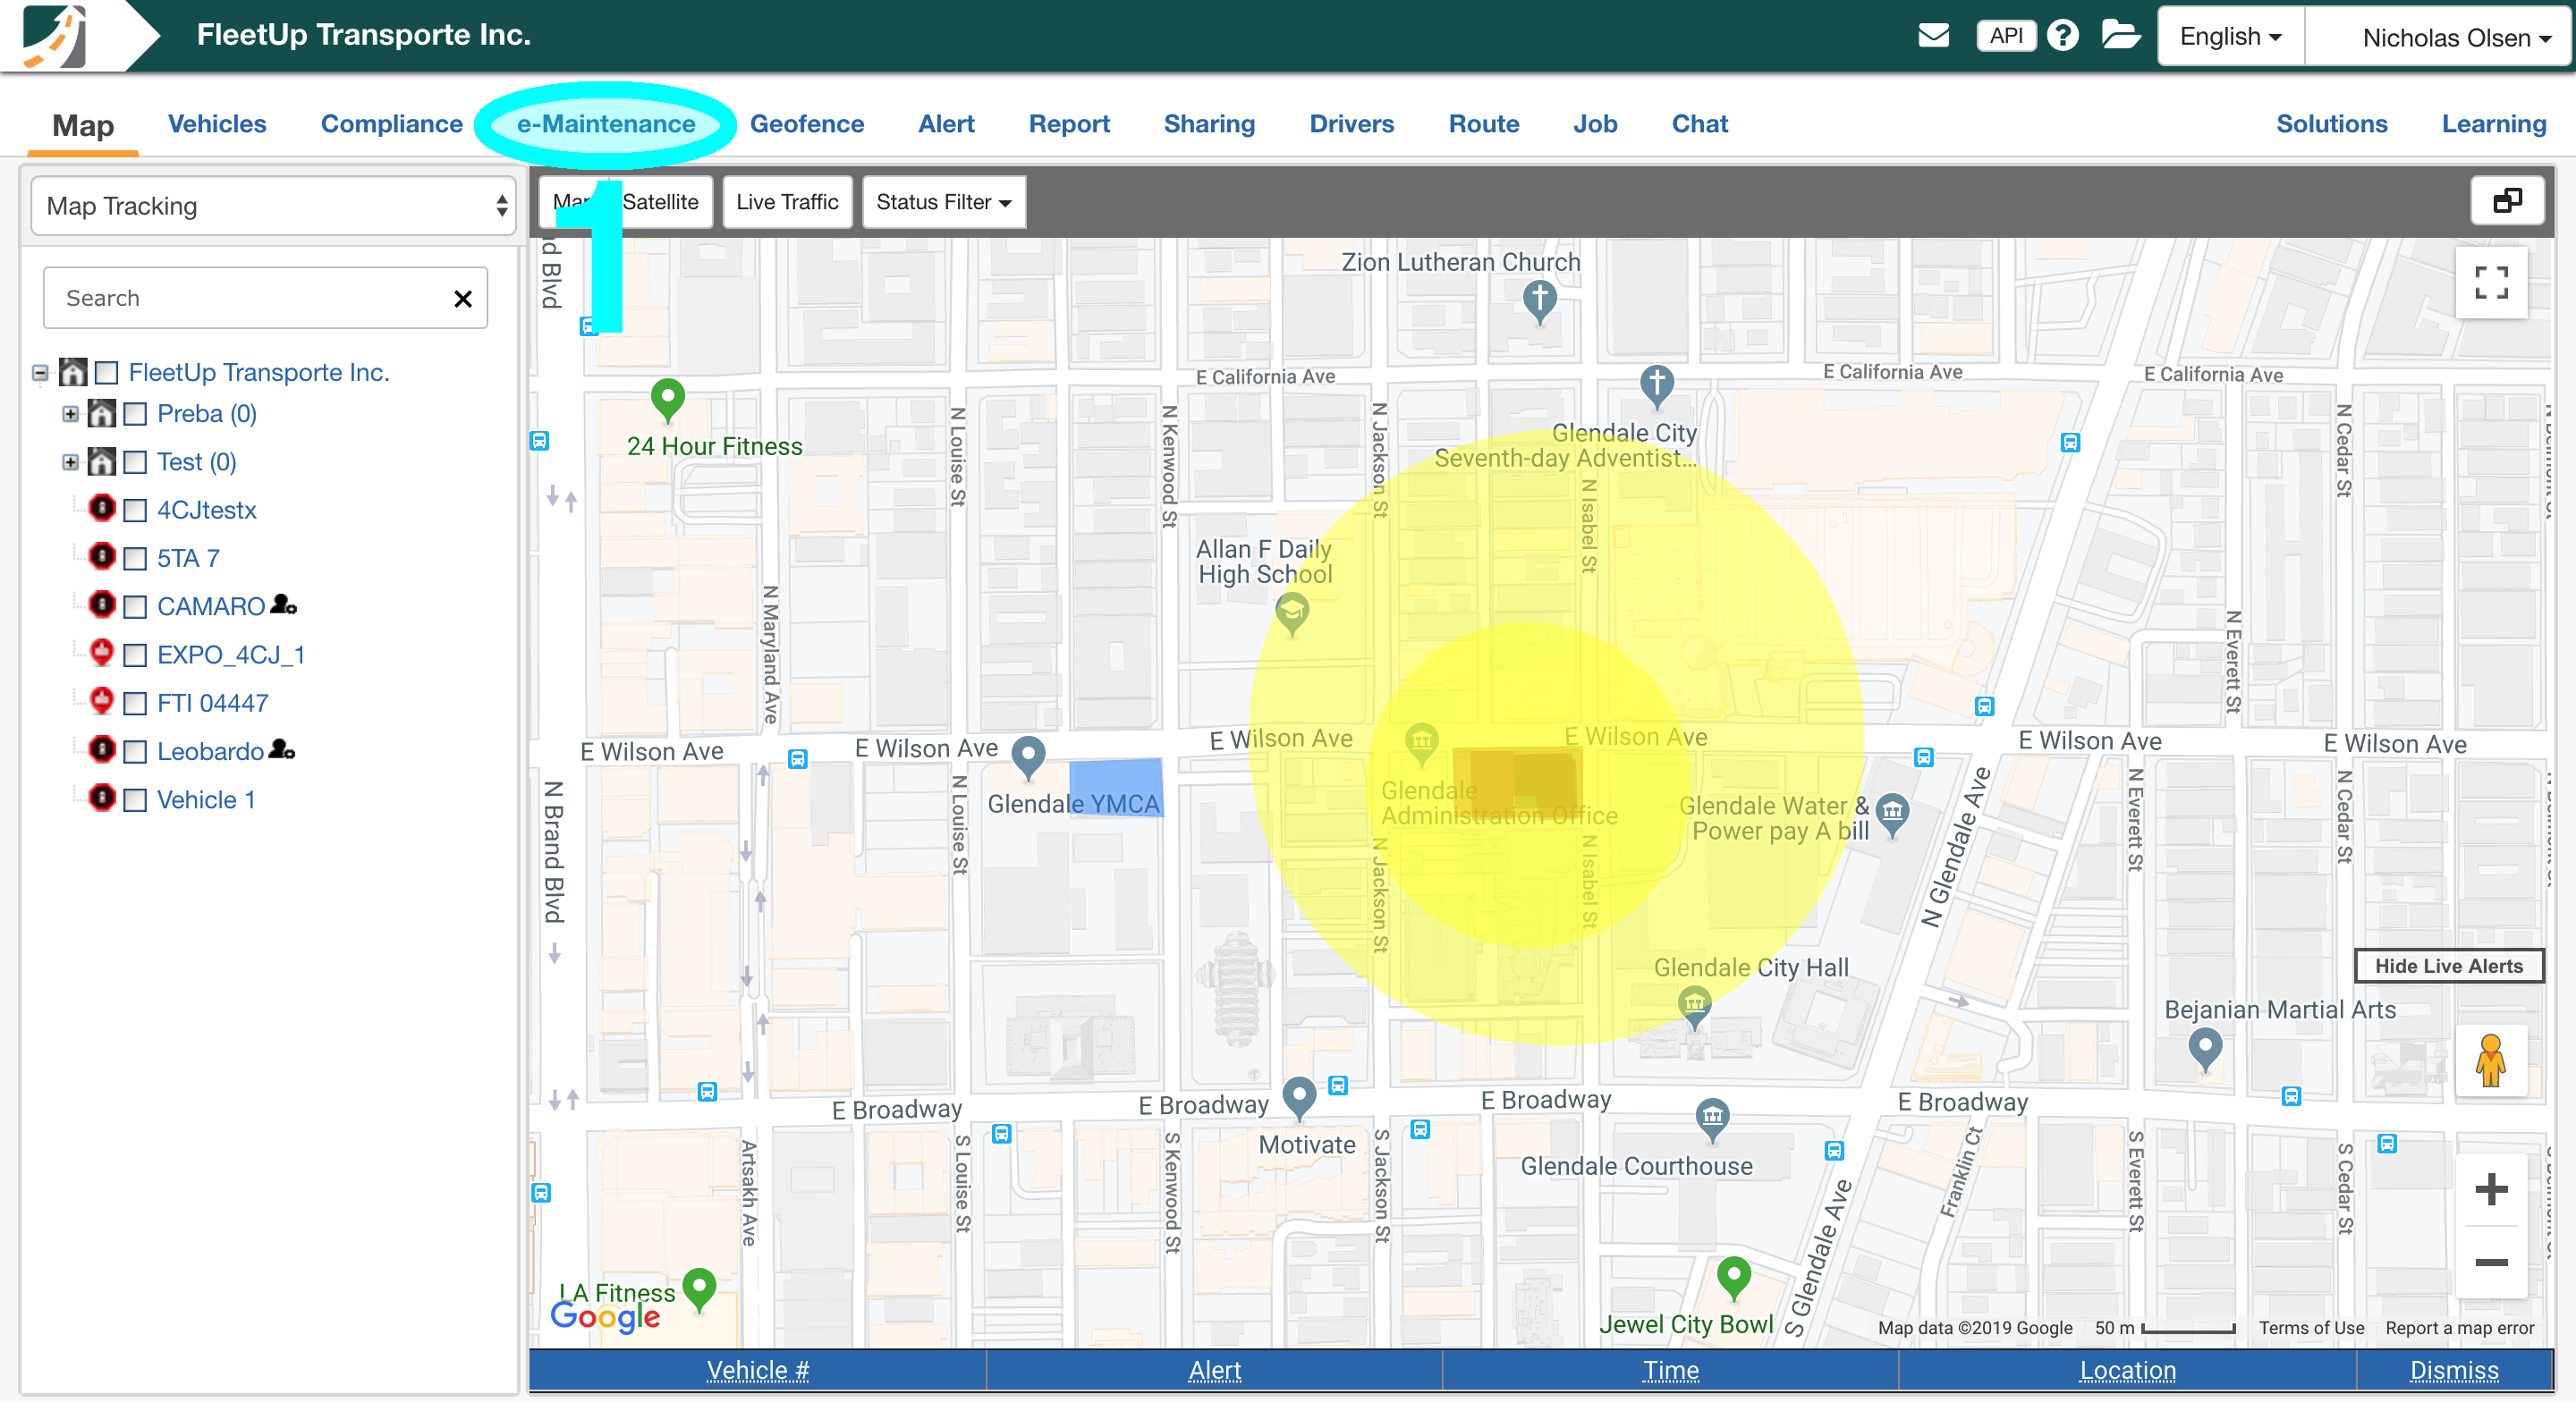Click the Dismiss column header
Screen dimensions: 2576x1411
pos(2453,1371)
